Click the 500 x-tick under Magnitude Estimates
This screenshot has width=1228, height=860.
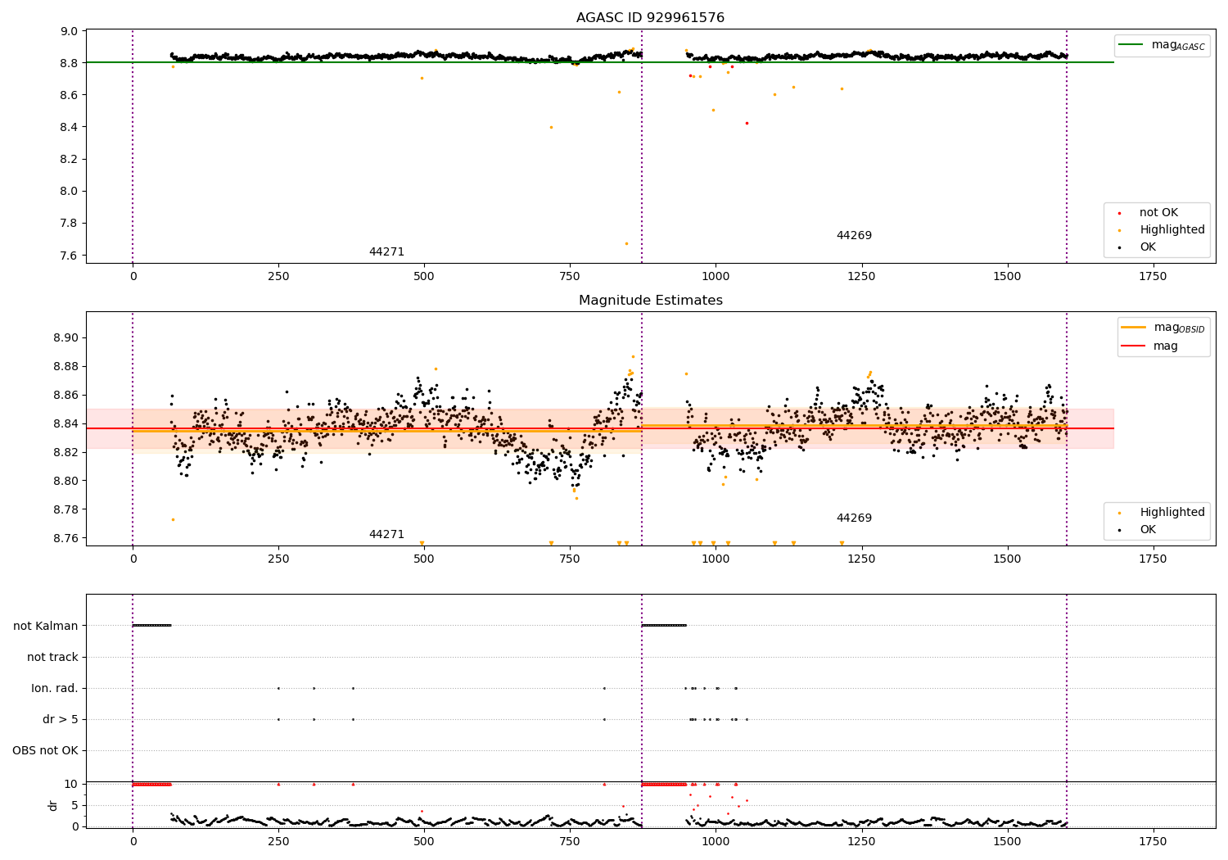click(x=424, y=559)
